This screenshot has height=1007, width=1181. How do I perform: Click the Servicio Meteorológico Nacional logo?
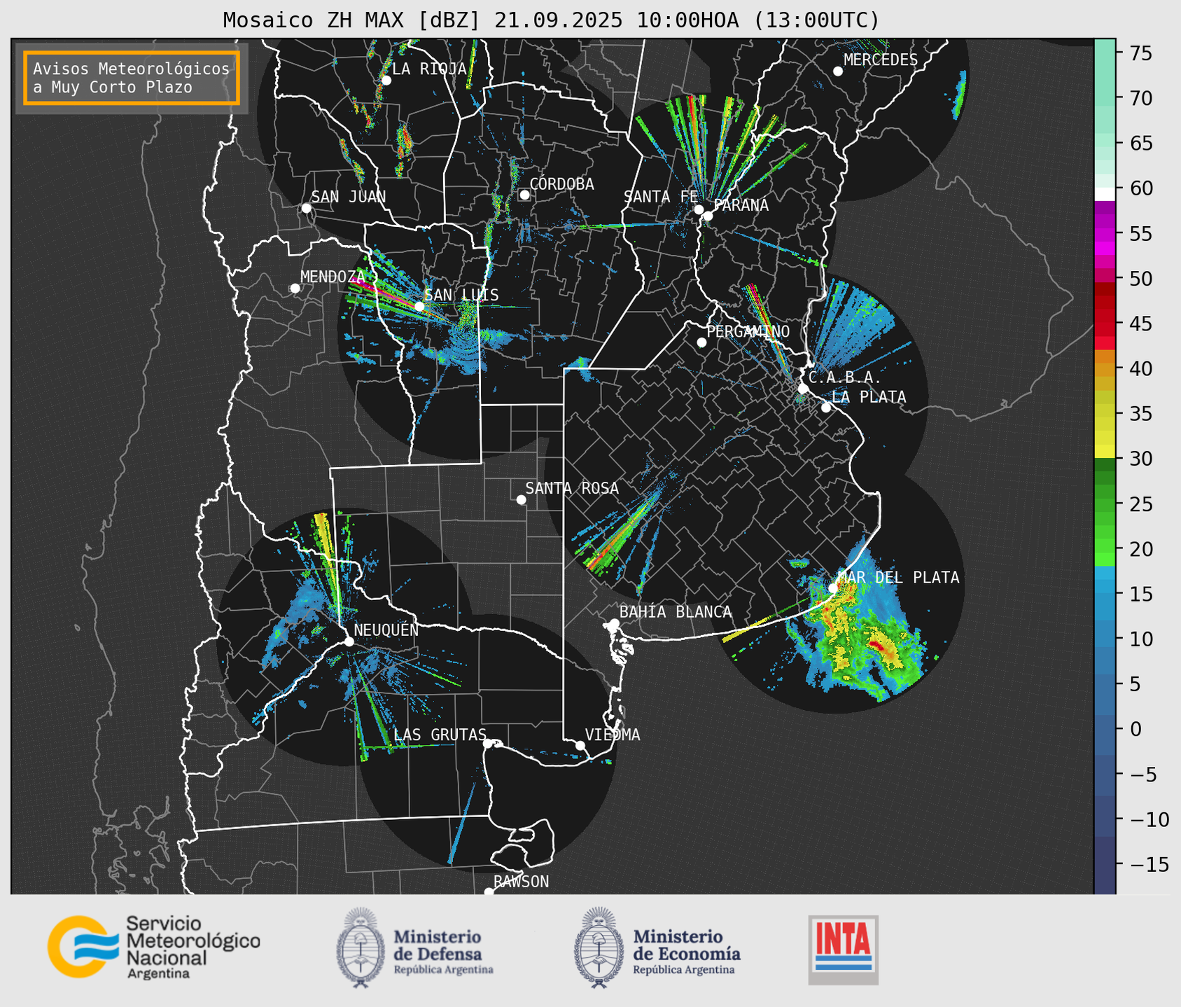click(x=153, y=947)
